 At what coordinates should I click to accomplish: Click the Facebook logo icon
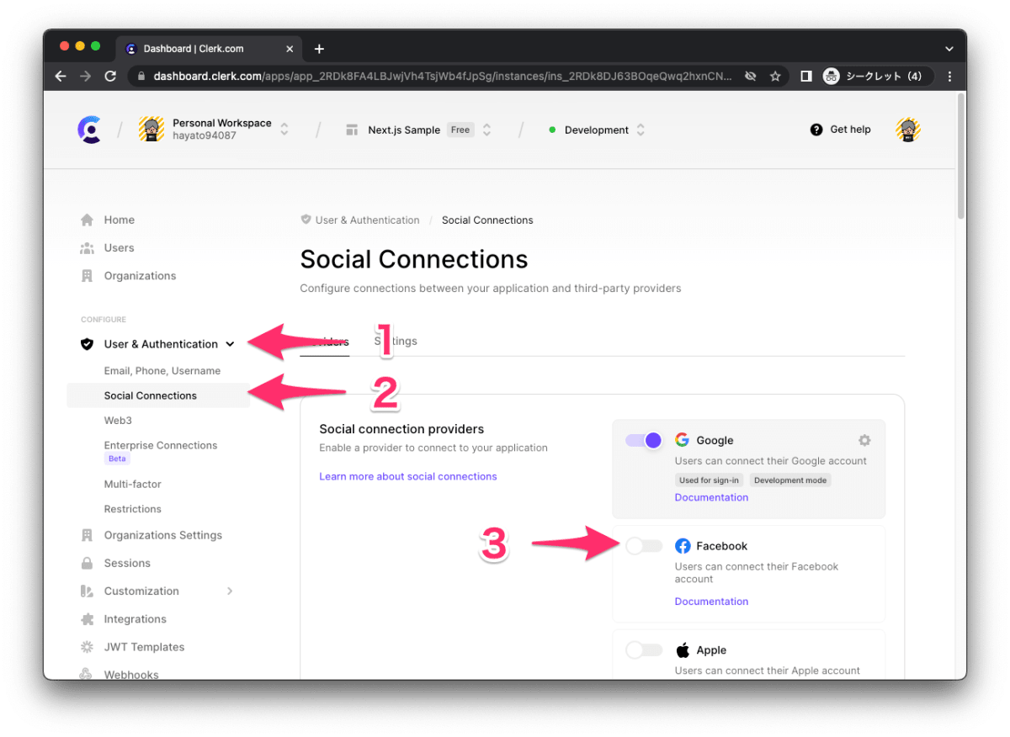coord(683,546)
